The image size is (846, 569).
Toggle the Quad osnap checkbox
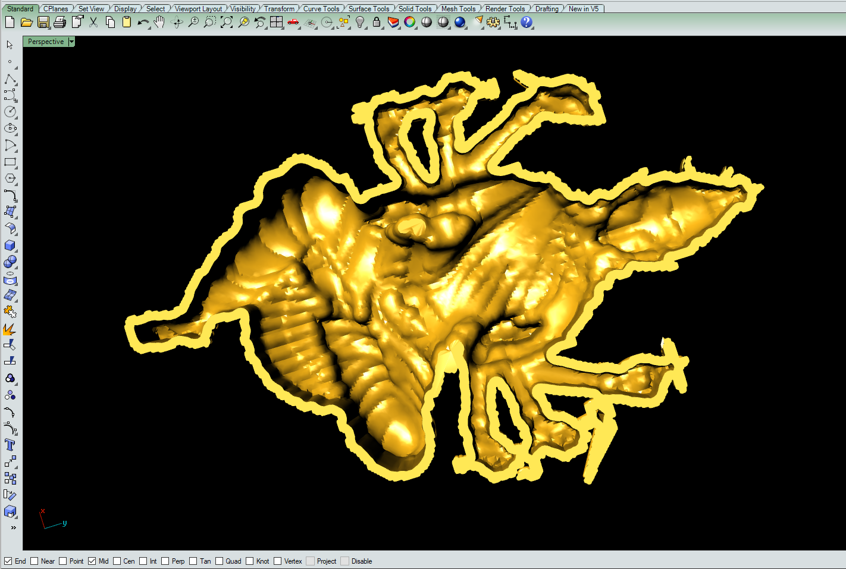(219, 561)
